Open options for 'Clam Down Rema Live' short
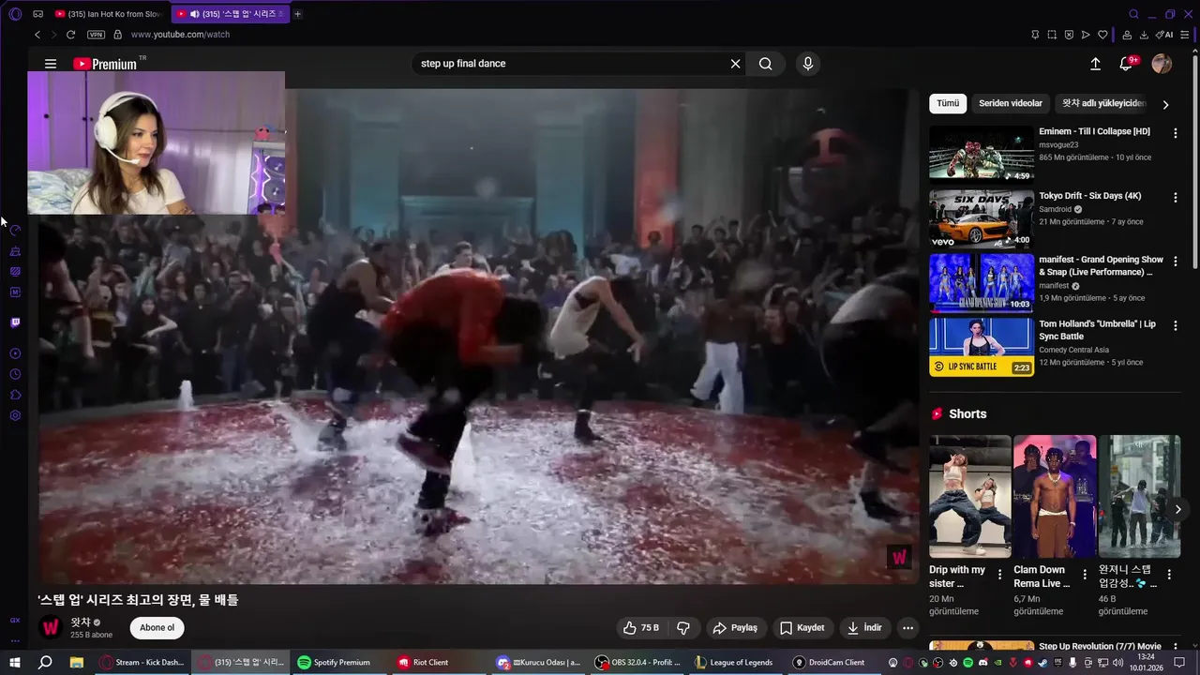The width and height of the screenshot is (1200, 675). tap(1085, 575)
